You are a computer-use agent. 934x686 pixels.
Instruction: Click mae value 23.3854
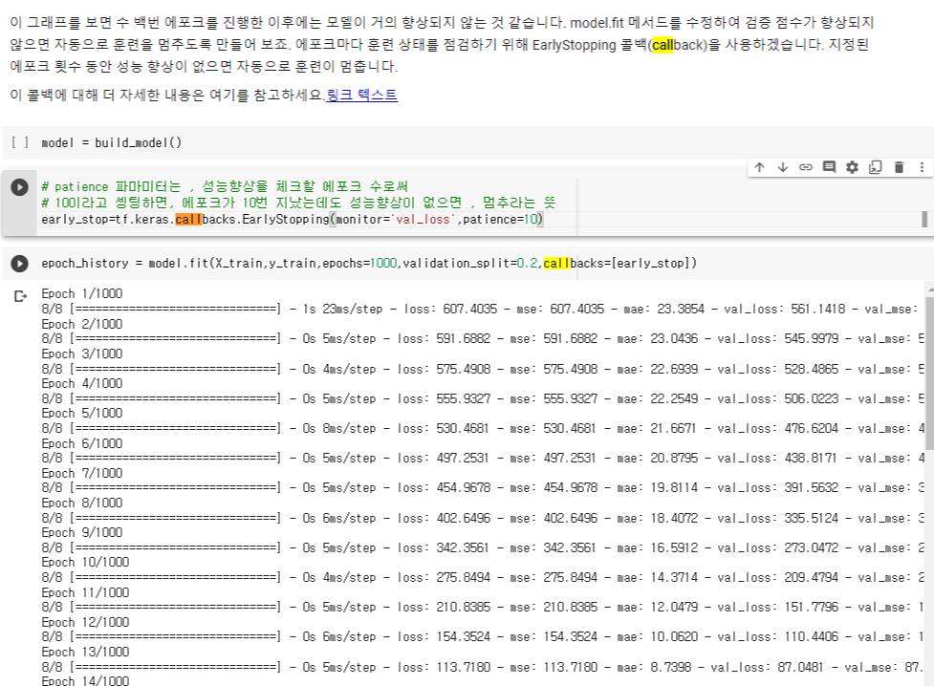681,309
